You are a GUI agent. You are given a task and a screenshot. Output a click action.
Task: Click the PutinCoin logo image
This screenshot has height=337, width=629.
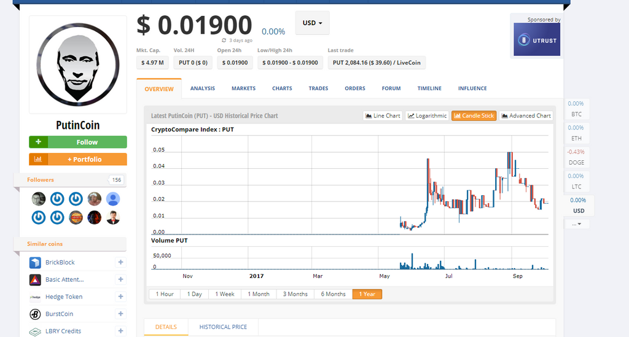pos(77,64)
